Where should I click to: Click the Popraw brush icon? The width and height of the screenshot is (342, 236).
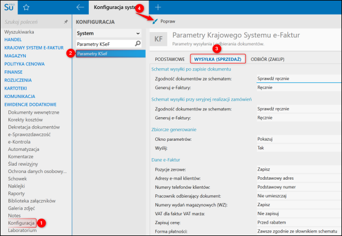[x=155, y=21]
